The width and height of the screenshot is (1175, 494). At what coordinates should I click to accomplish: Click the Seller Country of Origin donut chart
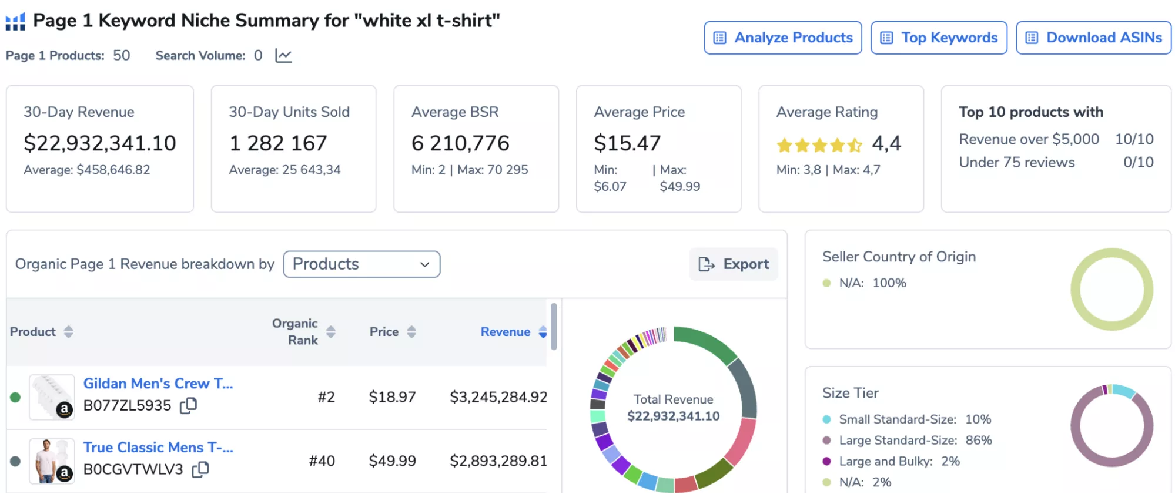tap(1112, 289)
